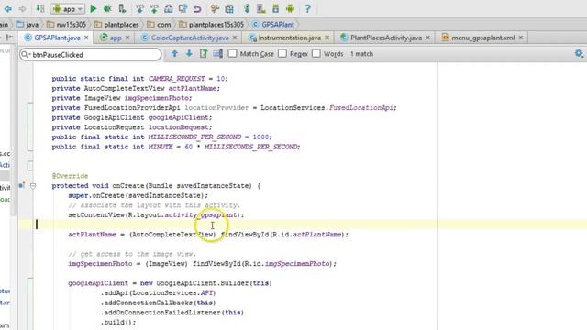This screenshot has width=587, height=330.
Task: Select the java breadcrumb folder
Action: 28,25
